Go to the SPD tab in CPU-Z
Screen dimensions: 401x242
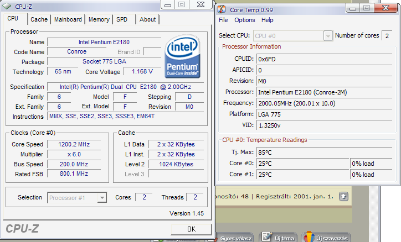pos(122,19)
